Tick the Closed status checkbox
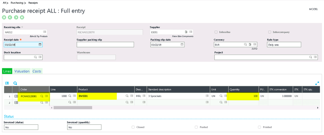This screenshot has height=135, width=324. coord(133,127)
